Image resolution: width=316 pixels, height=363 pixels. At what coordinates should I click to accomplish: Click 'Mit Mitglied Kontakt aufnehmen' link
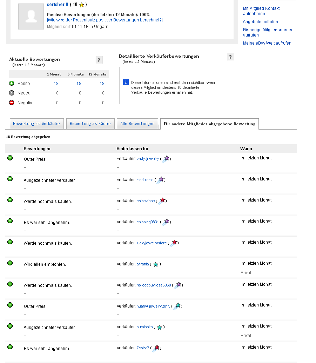pos(261,11)
